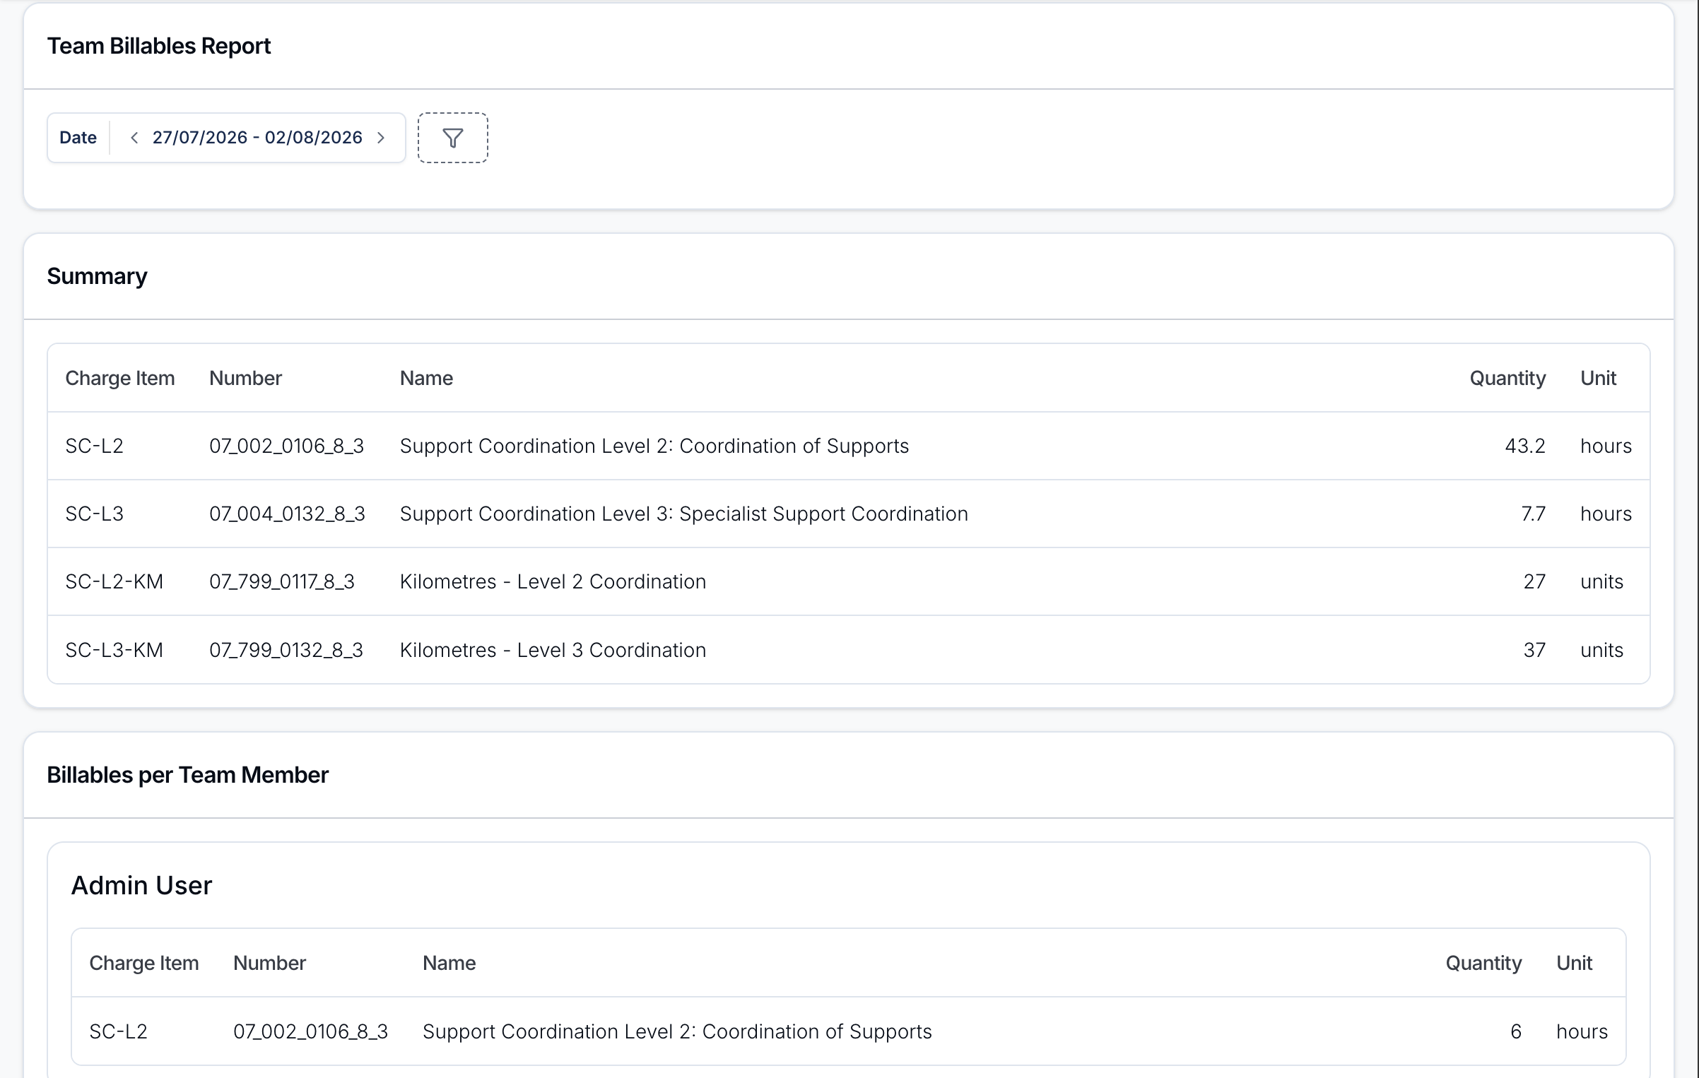Image resolution: width=1699 pixels, height=1078 pixels.
Task: Select SC-L2 charge item in Summary
Action: tap(94, 446)
